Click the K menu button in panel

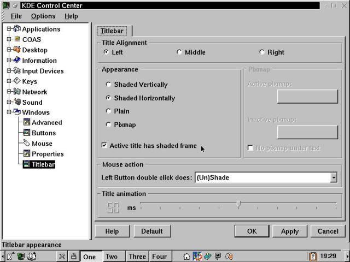coord(10,256)
